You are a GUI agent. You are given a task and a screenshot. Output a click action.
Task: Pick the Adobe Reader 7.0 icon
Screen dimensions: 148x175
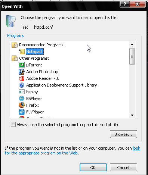pyautogui.click(x=22, y=78)
